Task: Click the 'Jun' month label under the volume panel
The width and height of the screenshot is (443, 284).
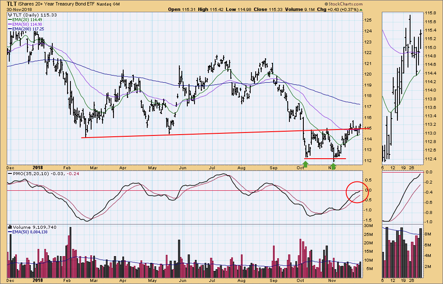Action: (x=183, y=280)
